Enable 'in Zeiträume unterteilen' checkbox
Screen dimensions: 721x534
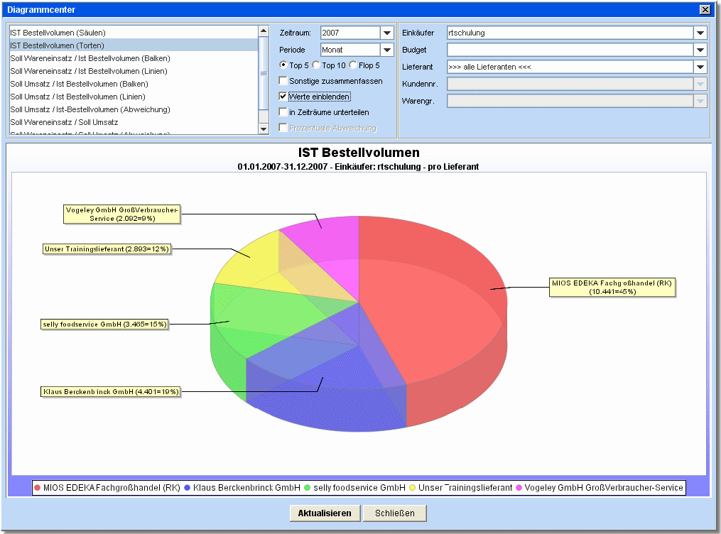tap(283, 112)
